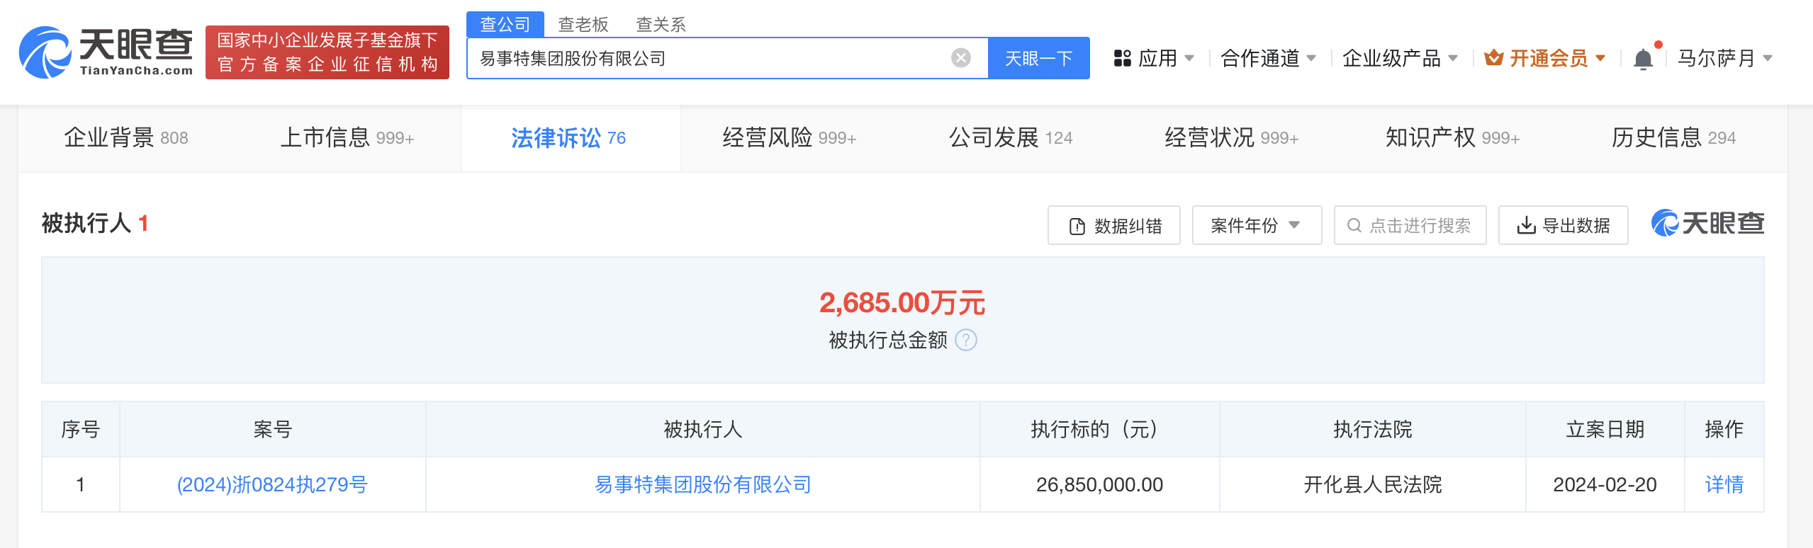Switch to the 查关系 search tab
Screen dimensions: 1813x548
[661, 25]
